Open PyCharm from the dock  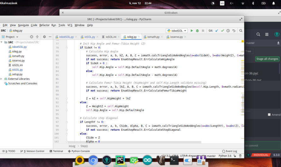click(120, 160)
